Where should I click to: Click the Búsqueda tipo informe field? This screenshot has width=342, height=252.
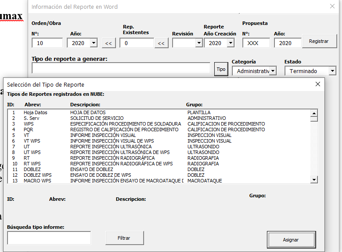[x=49, y=238]
